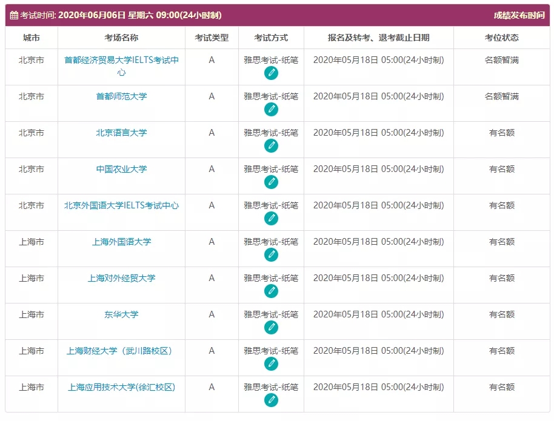Click the pencil icon in the 上海对外经贸大学 row

coord(271,291)
